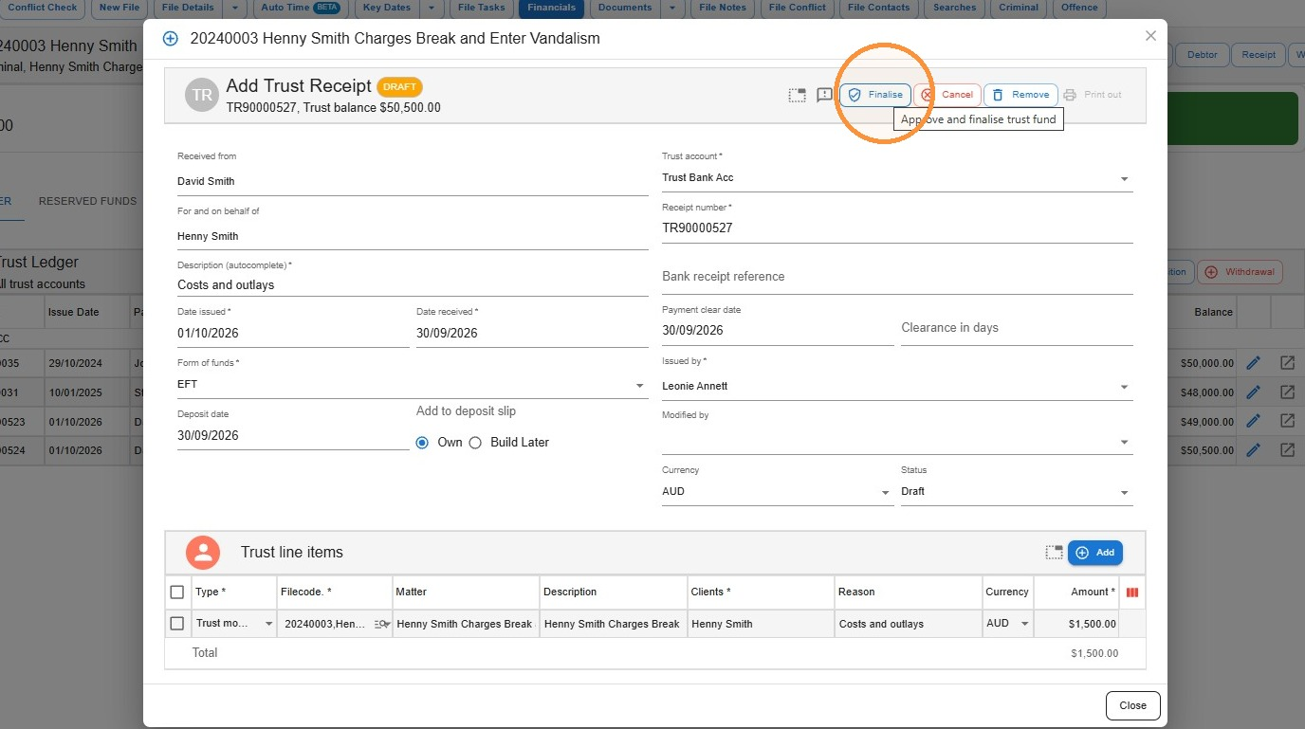Click the plus icon beside dialog title
The height and width of the screenshot is (729, 1305).
click(x=171, y=39)
